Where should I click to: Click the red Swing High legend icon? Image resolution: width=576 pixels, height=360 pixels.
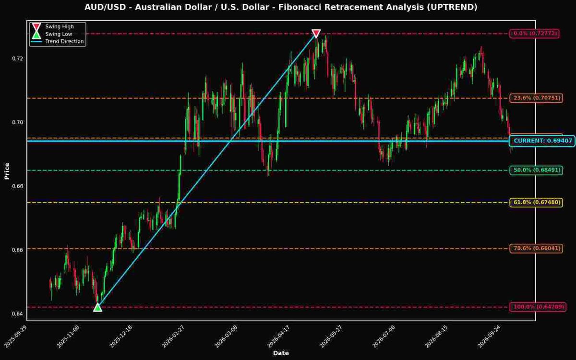click(36, 27)
